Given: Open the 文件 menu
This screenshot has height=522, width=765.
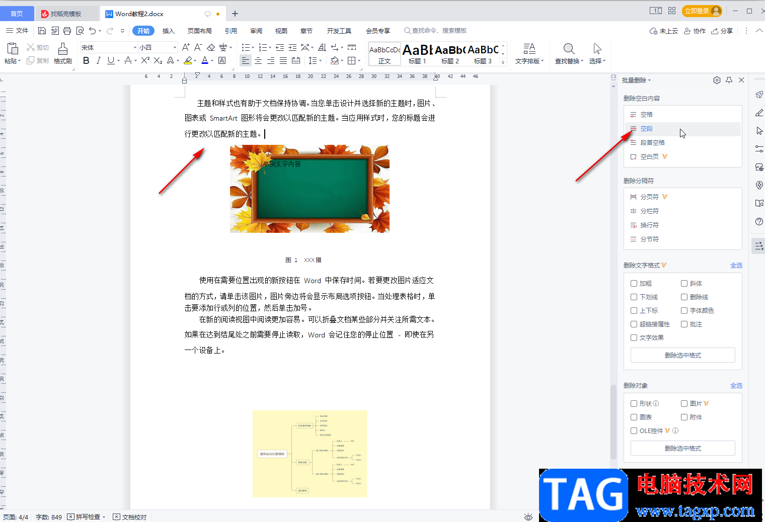Looking at the screenshot, I should pyautogui.click(x=17, y=31).
